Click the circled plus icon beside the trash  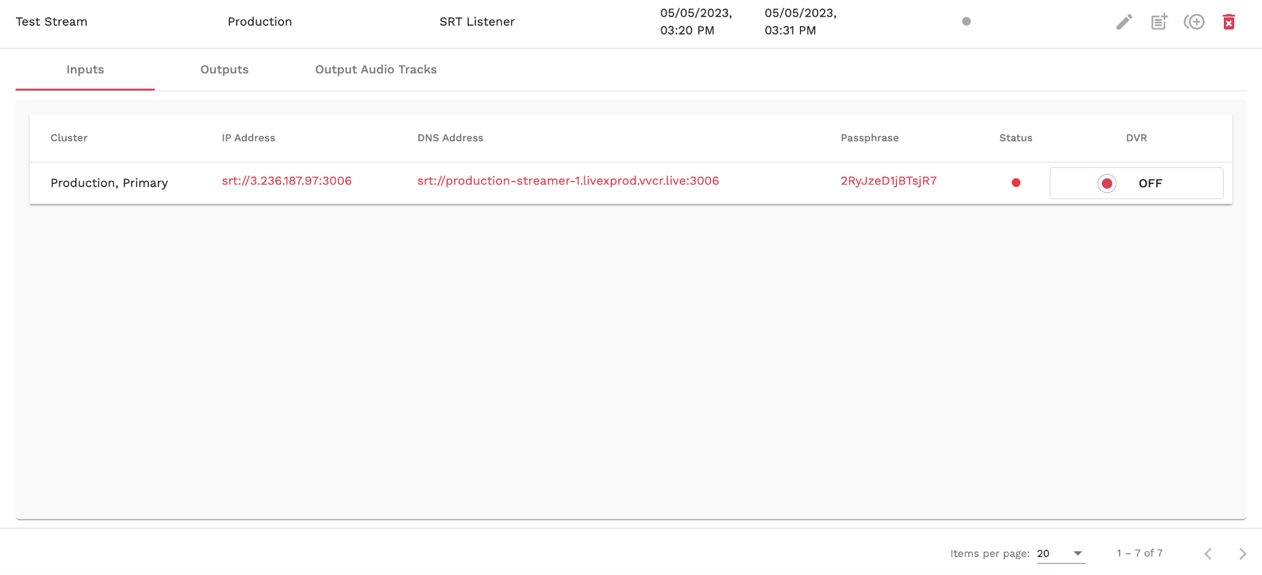1194,22
